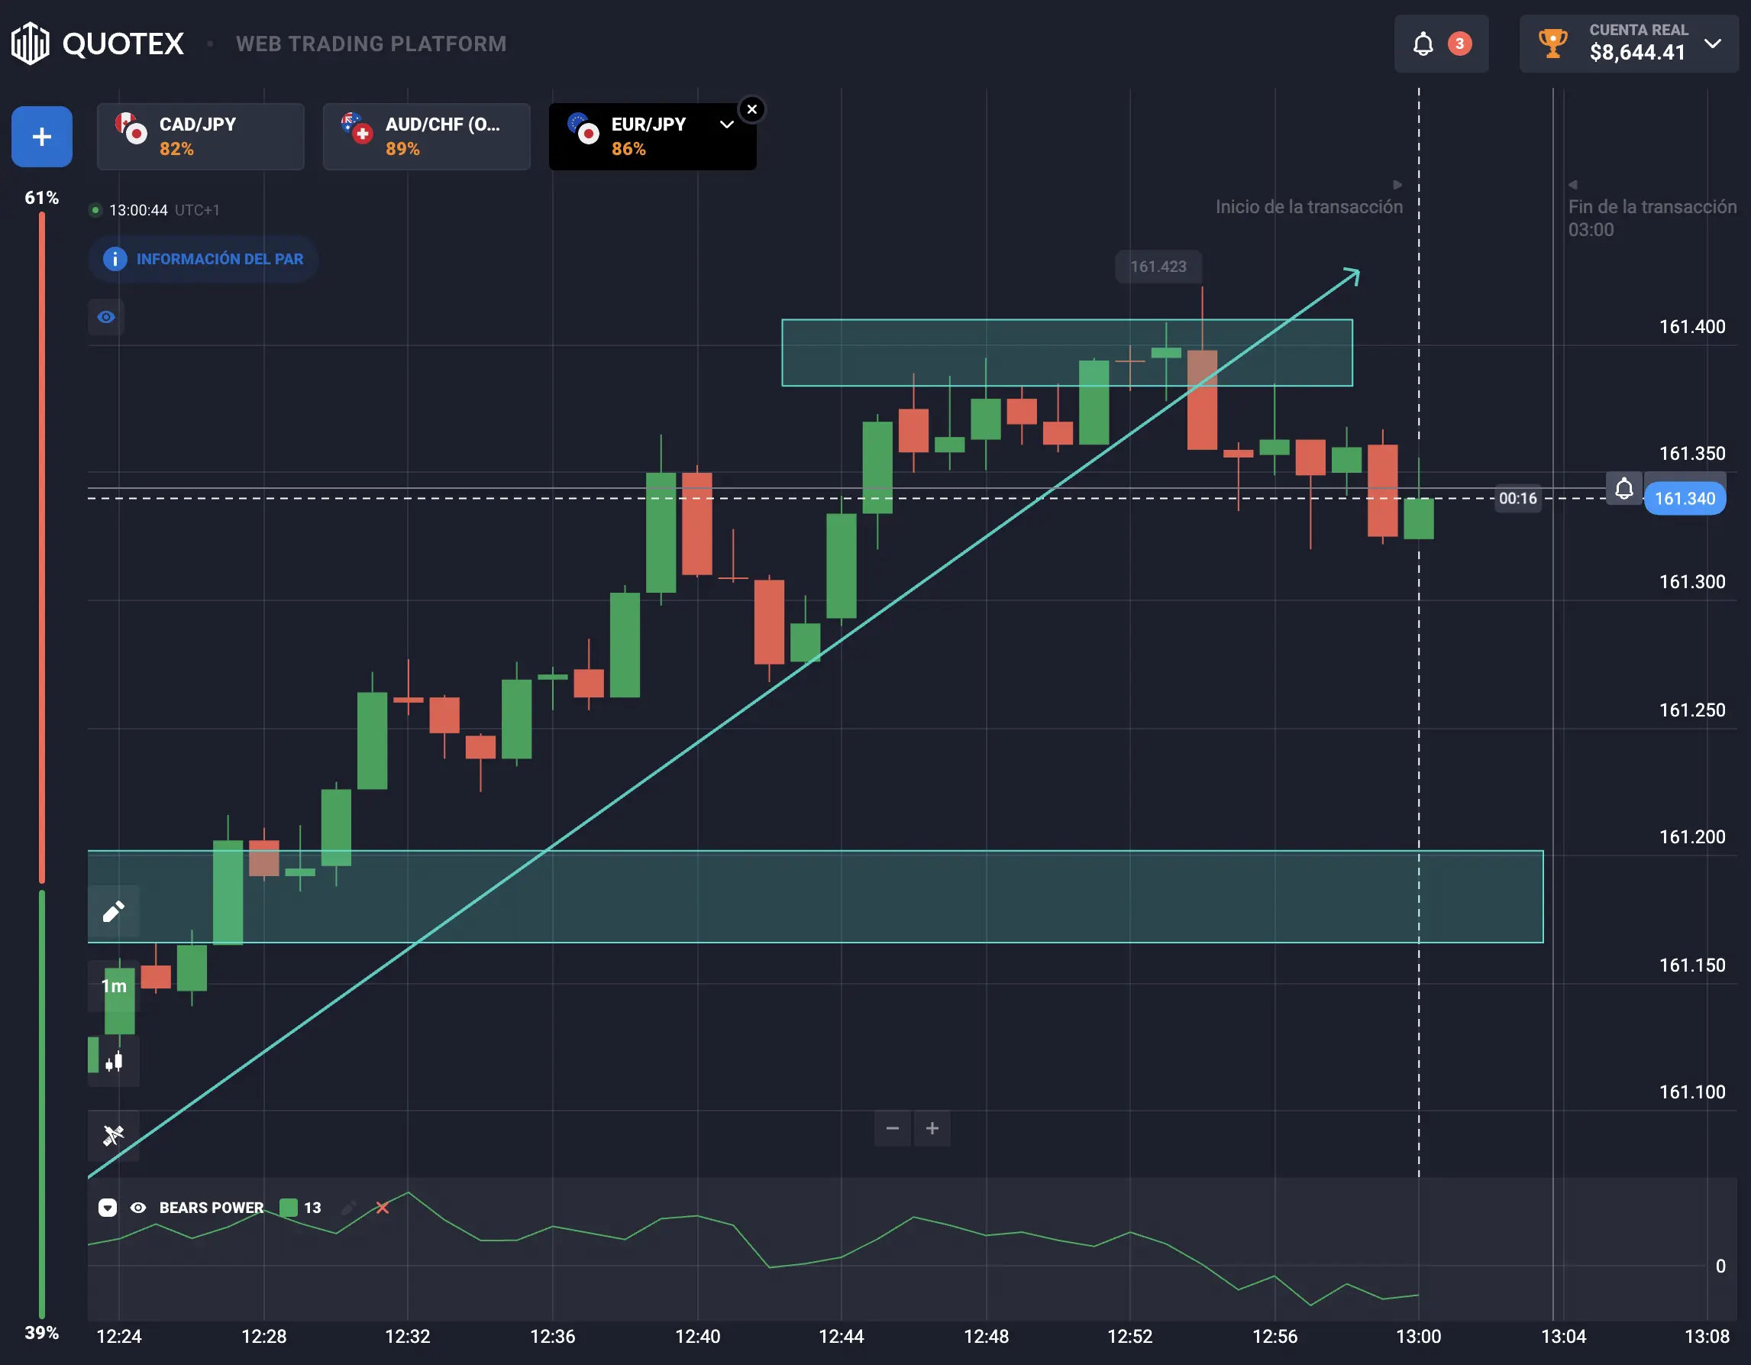Click Bears Power green color swatch
The height and width of the screenshot is (1365, 1751).
point(289,1207)
